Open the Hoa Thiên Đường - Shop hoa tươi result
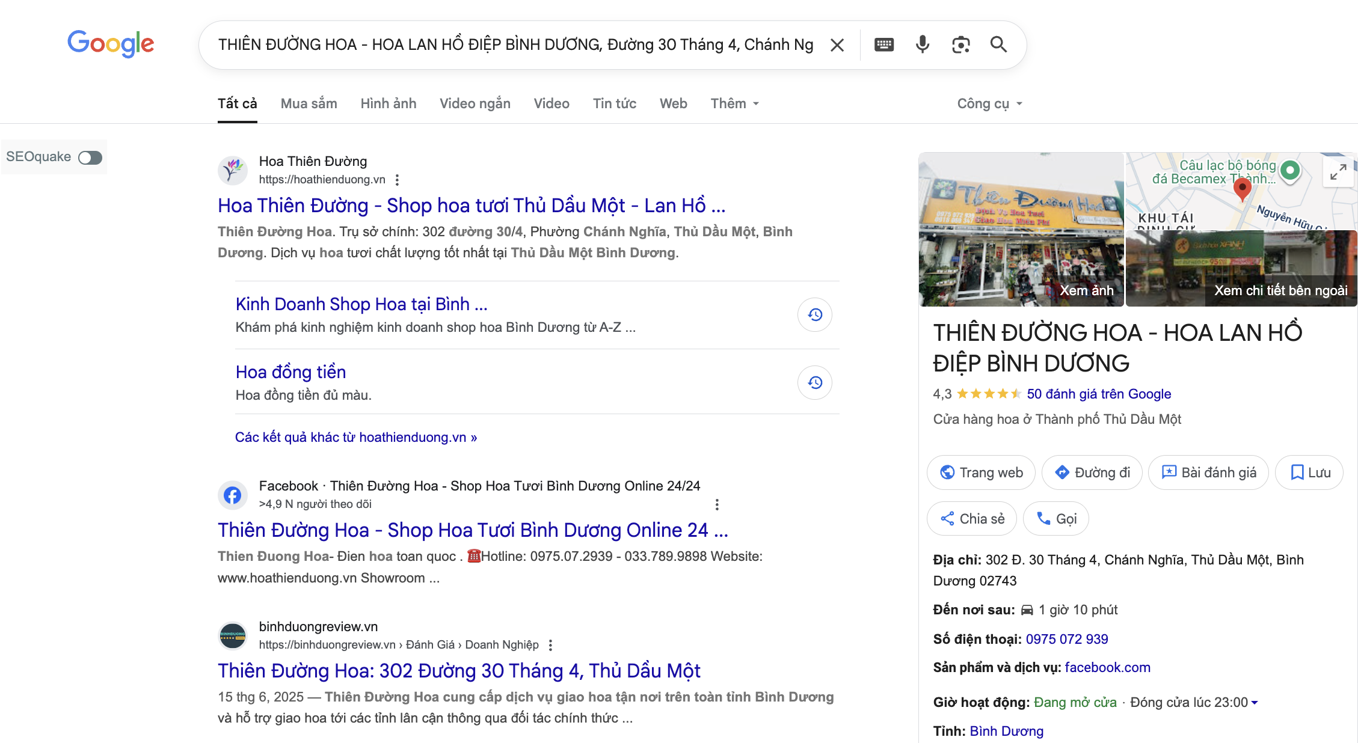1358x743 pixels. [x=472, y=206]
